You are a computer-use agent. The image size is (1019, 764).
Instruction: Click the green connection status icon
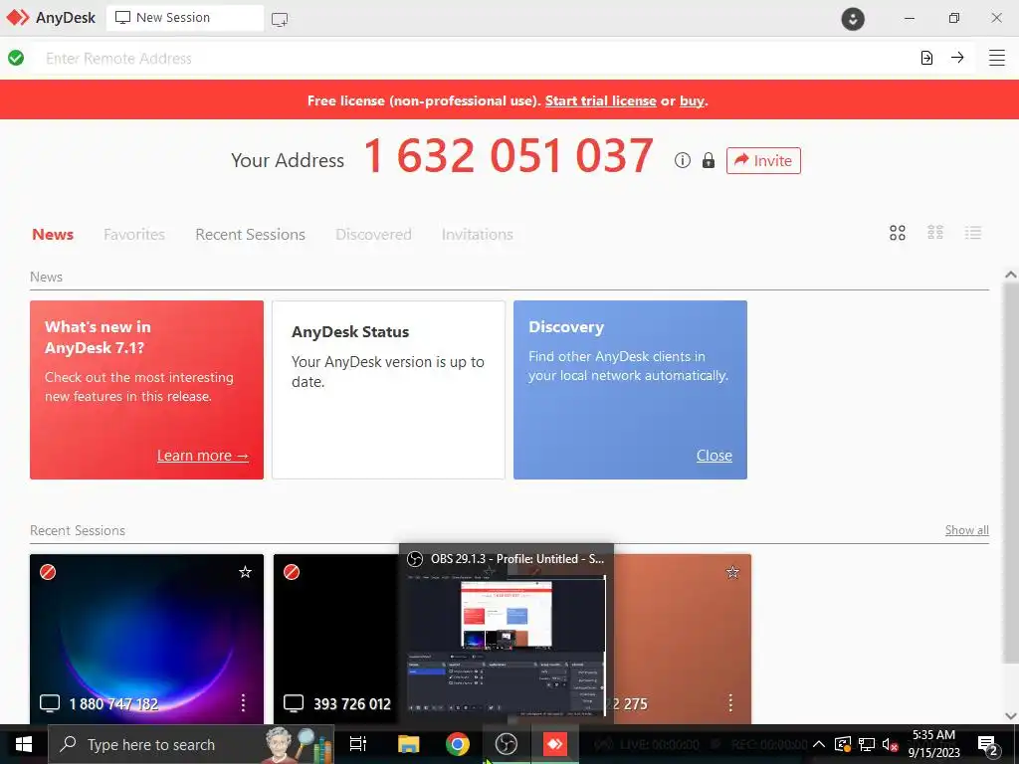point(16,58)
